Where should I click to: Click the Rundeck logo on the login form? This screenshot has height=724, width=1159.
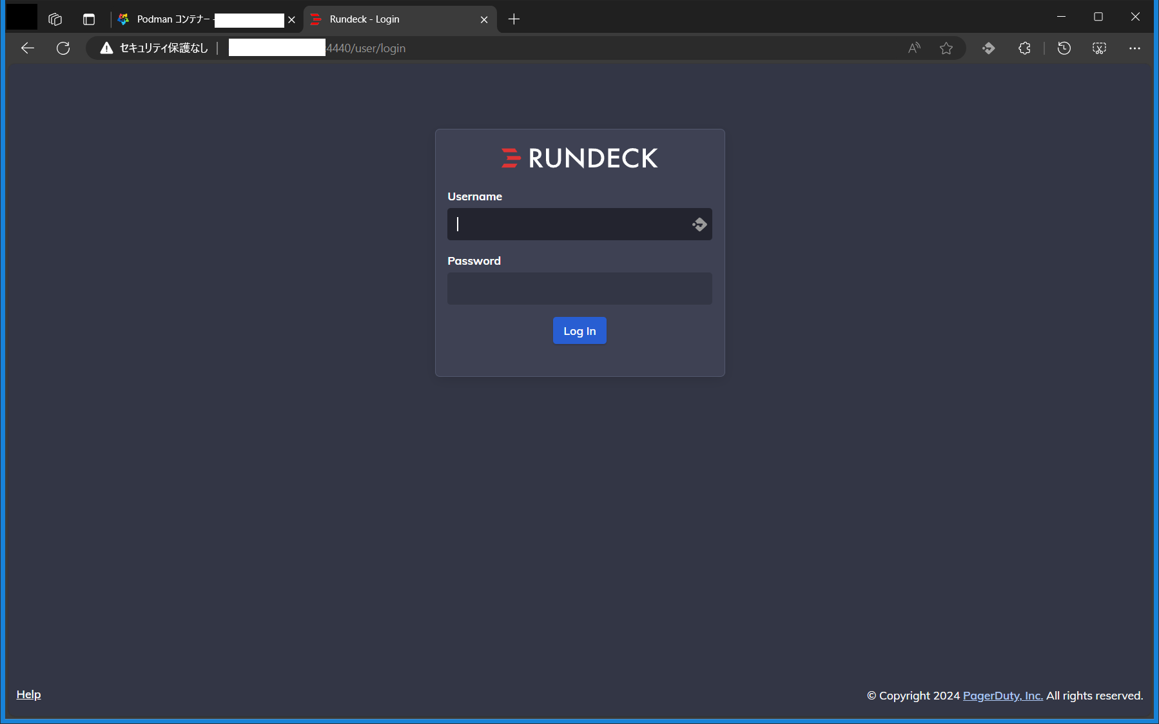[x=579, y=158]
